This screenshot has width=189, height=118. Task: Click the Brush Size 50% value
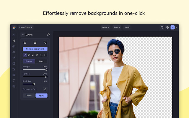(x=45, y=81)
